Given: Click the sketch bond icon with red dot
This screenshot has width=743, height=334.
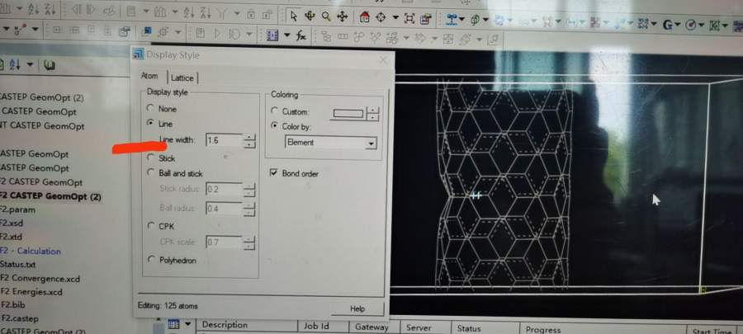Looking at the screenshot, I should 21,30.
